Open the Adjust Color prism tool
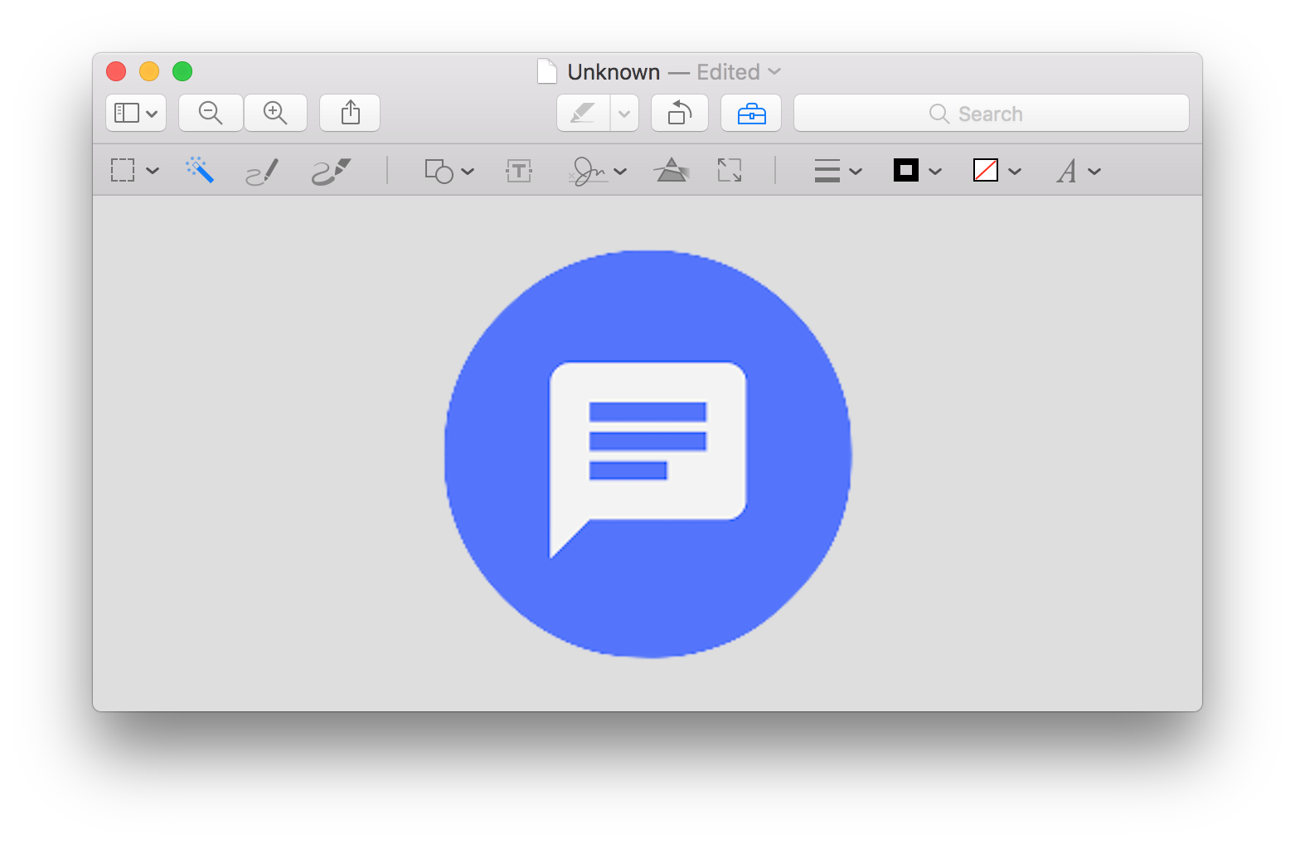1295x844 pixels. pos(672,171)
